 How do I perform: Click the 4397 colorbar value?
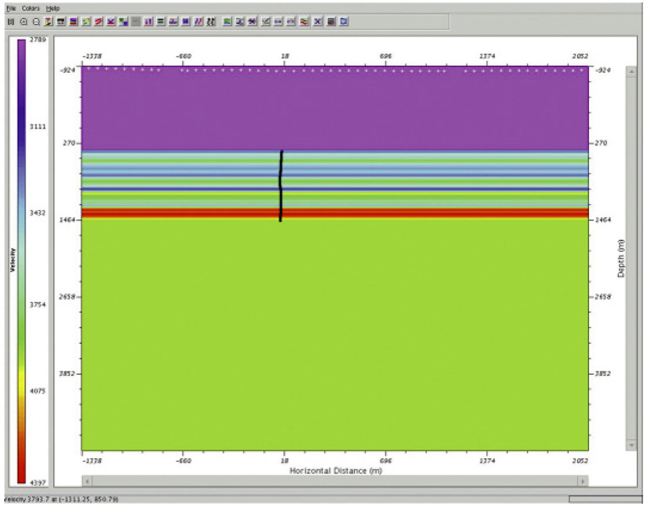(x=38, y=482)
